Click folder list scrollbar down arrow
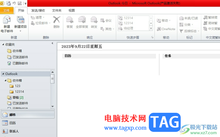 (x=52, y=107)
